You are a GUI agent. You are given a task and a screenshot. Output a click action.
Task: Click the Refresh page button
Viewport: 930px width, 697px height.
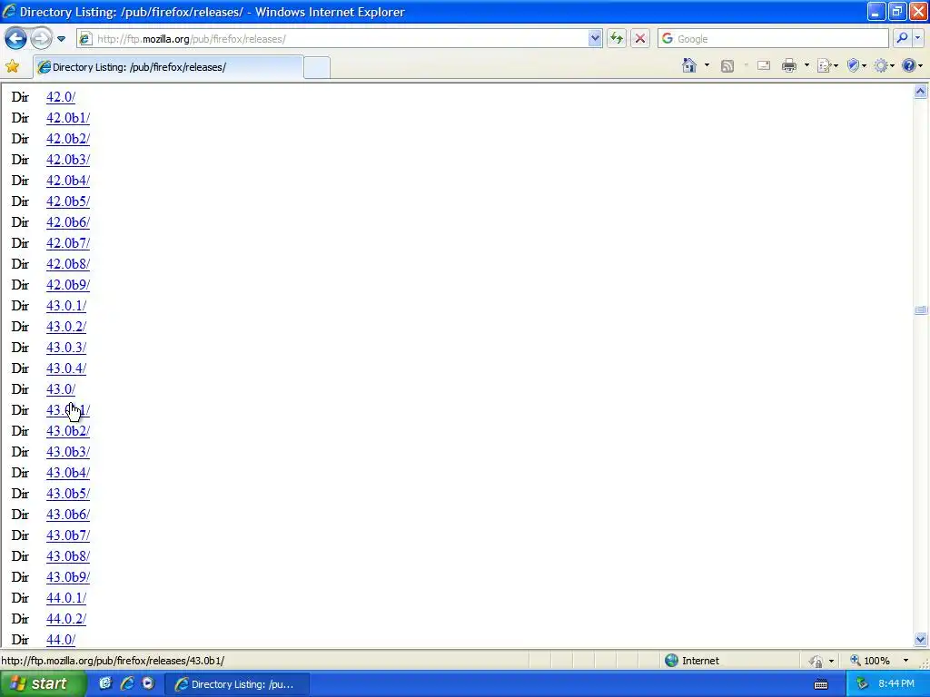tap(617, 39)
